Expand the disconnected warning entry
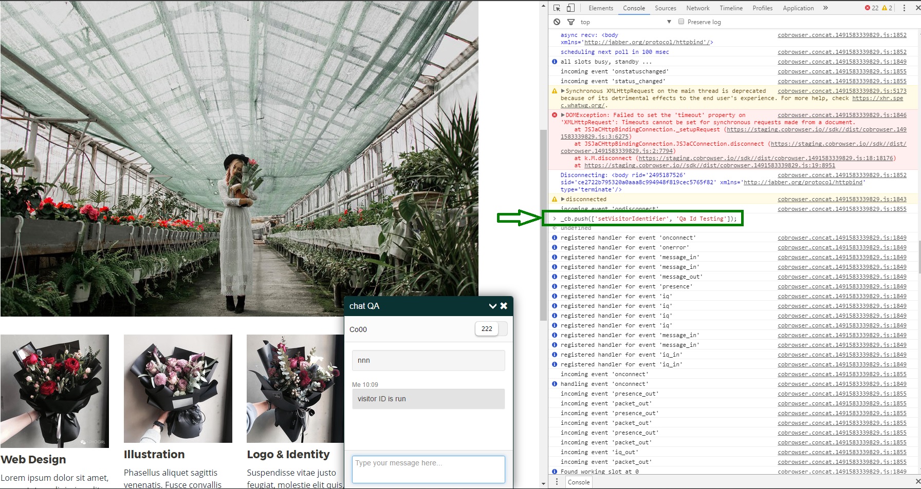The image size is (921, 489). point(563,199)
